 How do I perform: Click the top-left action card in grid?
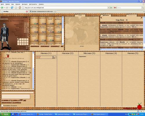[x=34, y=21]
